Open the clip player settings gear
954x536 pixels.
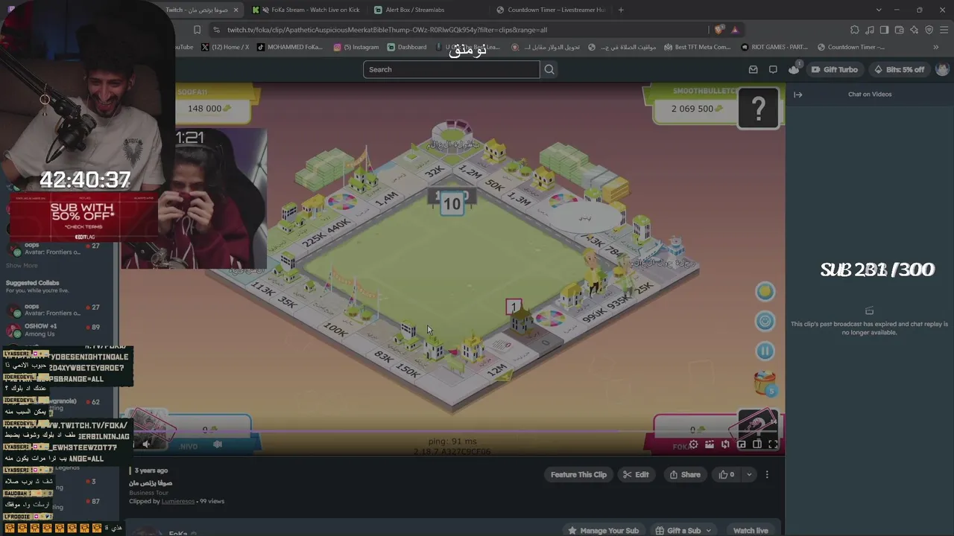(x=693, y=444)
